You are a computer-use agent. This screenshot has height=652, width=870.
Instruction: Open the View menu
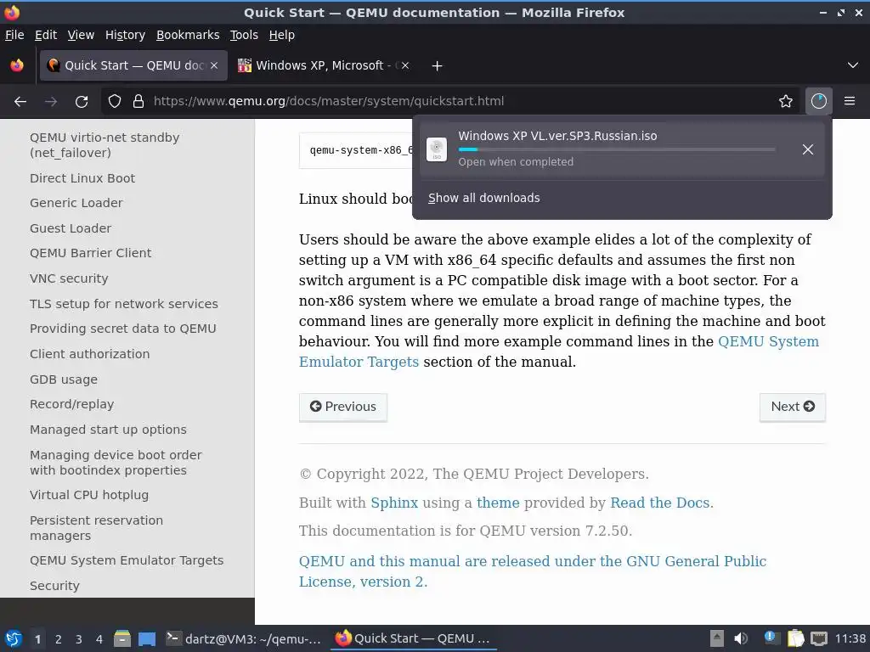point(81,35)
